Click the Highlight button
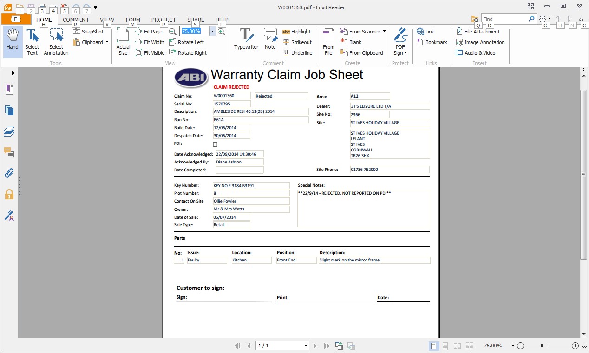 pyautogui.click(x=296, y=32)
